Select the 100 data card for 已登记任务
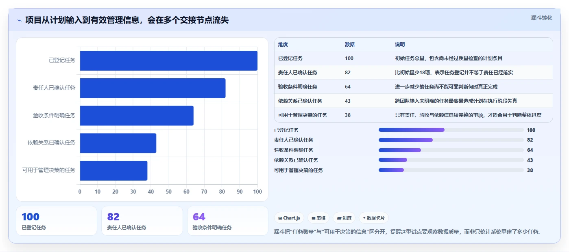This screenshot has width=569, height=252. coord(57,221)
